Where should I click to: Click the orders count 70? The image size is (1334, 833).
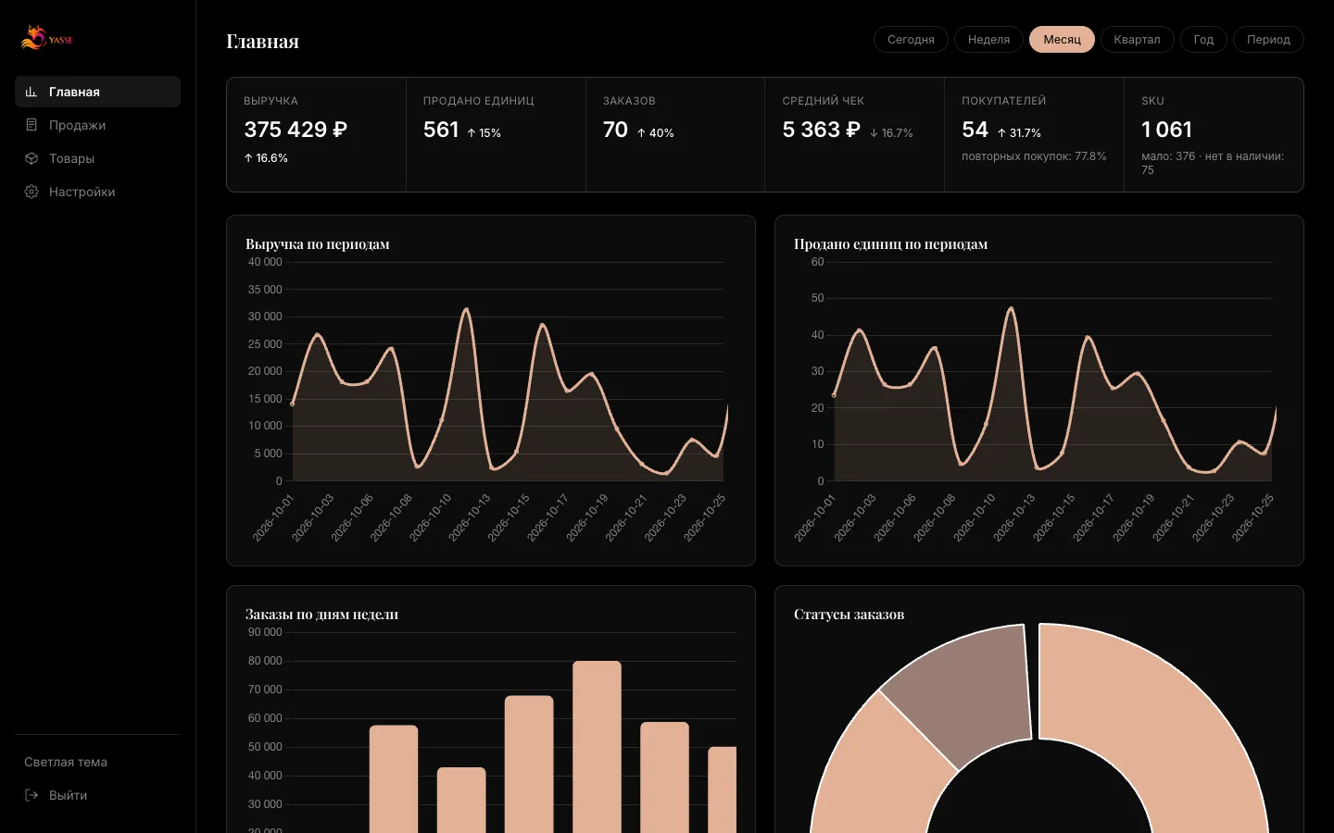pyautogui.click(x=615, y=130)
